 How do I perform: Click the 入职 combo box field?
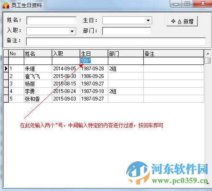tap(51, 31)
